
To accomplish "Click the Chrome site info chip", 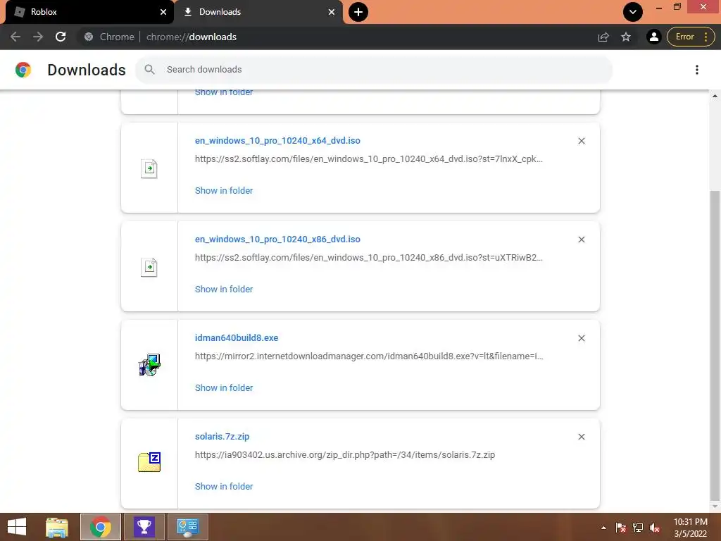I will click(x=109, y=37).
